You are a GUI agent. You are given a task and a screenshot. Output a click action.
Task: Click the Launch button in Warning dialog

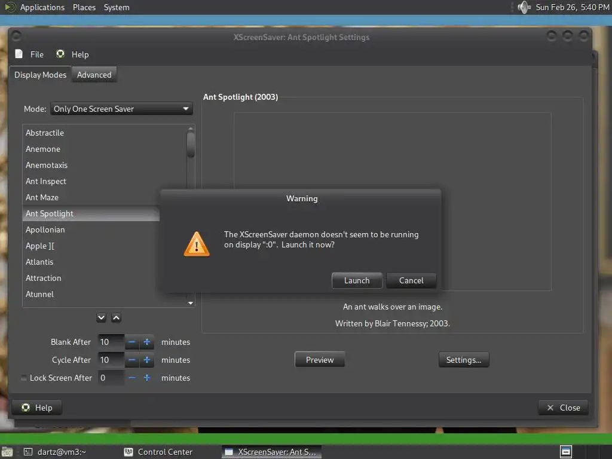click(x=357, y=280)
